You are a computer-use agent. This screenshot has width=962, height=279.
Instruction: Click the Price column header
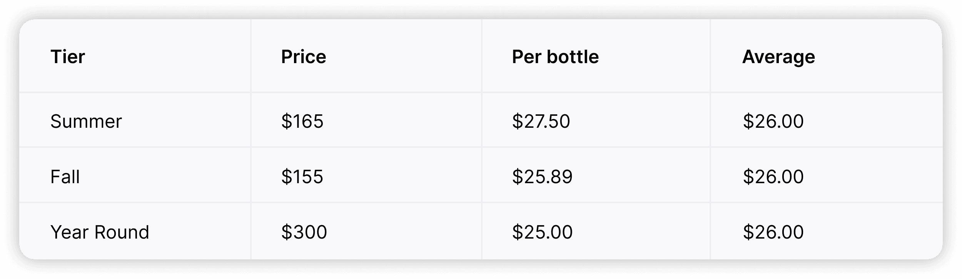[x=304, y=57]
